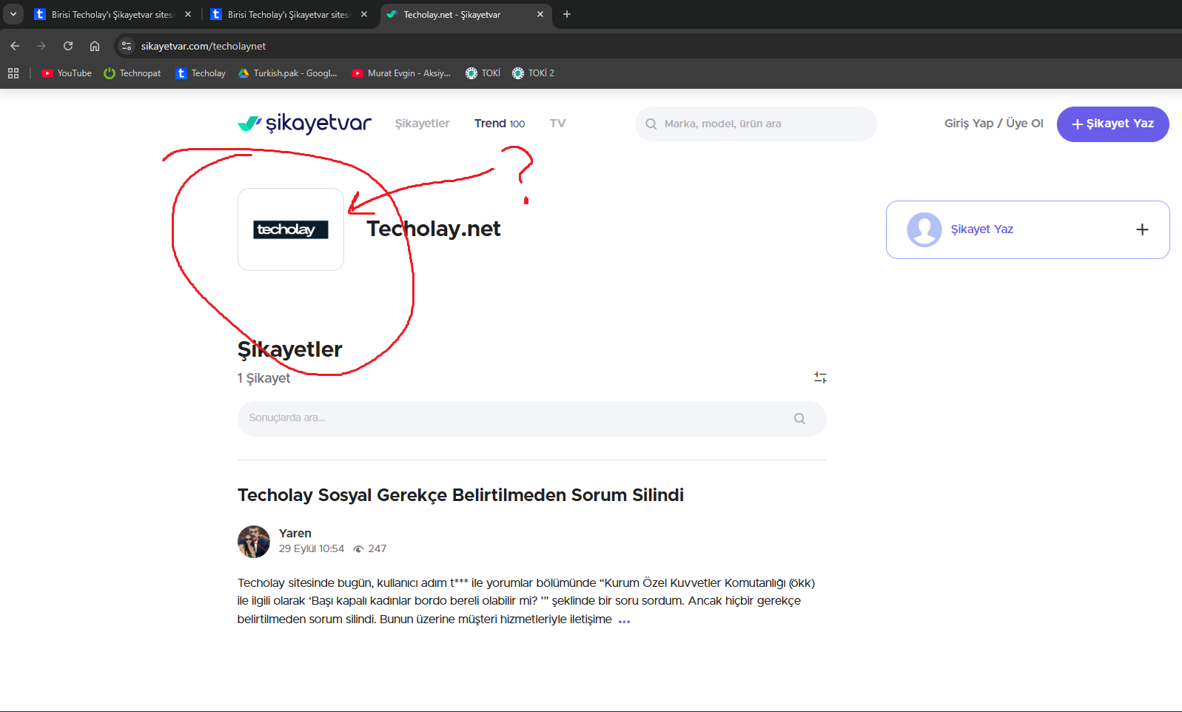This screenshot has height=712, width=1182.
Task: Click the Techolay.net brand title
Action: [434, 229]
